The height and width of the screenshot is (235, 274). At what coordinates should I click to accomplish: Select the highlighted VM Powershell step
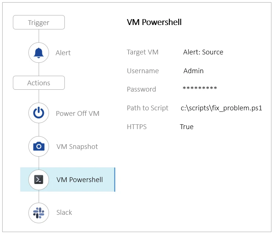[x=80, y=180]
